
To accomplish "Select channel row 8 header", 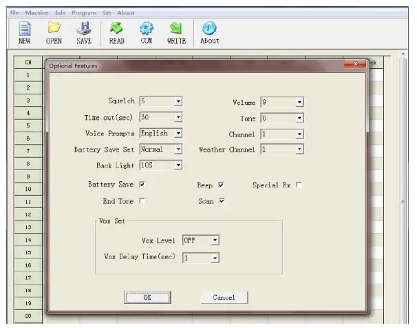I will coord(28,164).
